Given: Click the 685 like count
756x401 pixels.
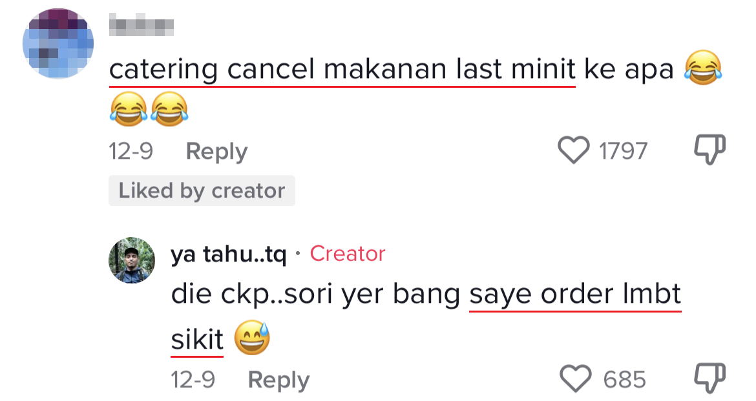Looking at the screenshot, I should (624, 380).
